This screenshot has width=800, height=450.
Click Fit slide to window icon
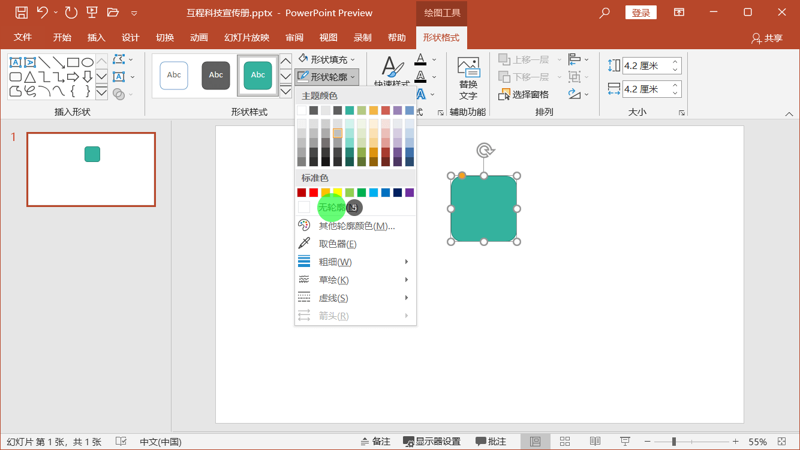pyautogui.click(x=781, y=442)
